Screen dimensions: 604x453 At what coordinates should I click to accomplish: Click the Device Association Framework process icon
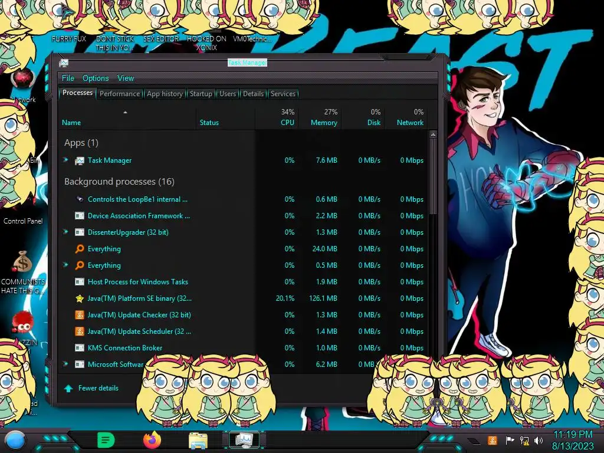pos(80,216)
